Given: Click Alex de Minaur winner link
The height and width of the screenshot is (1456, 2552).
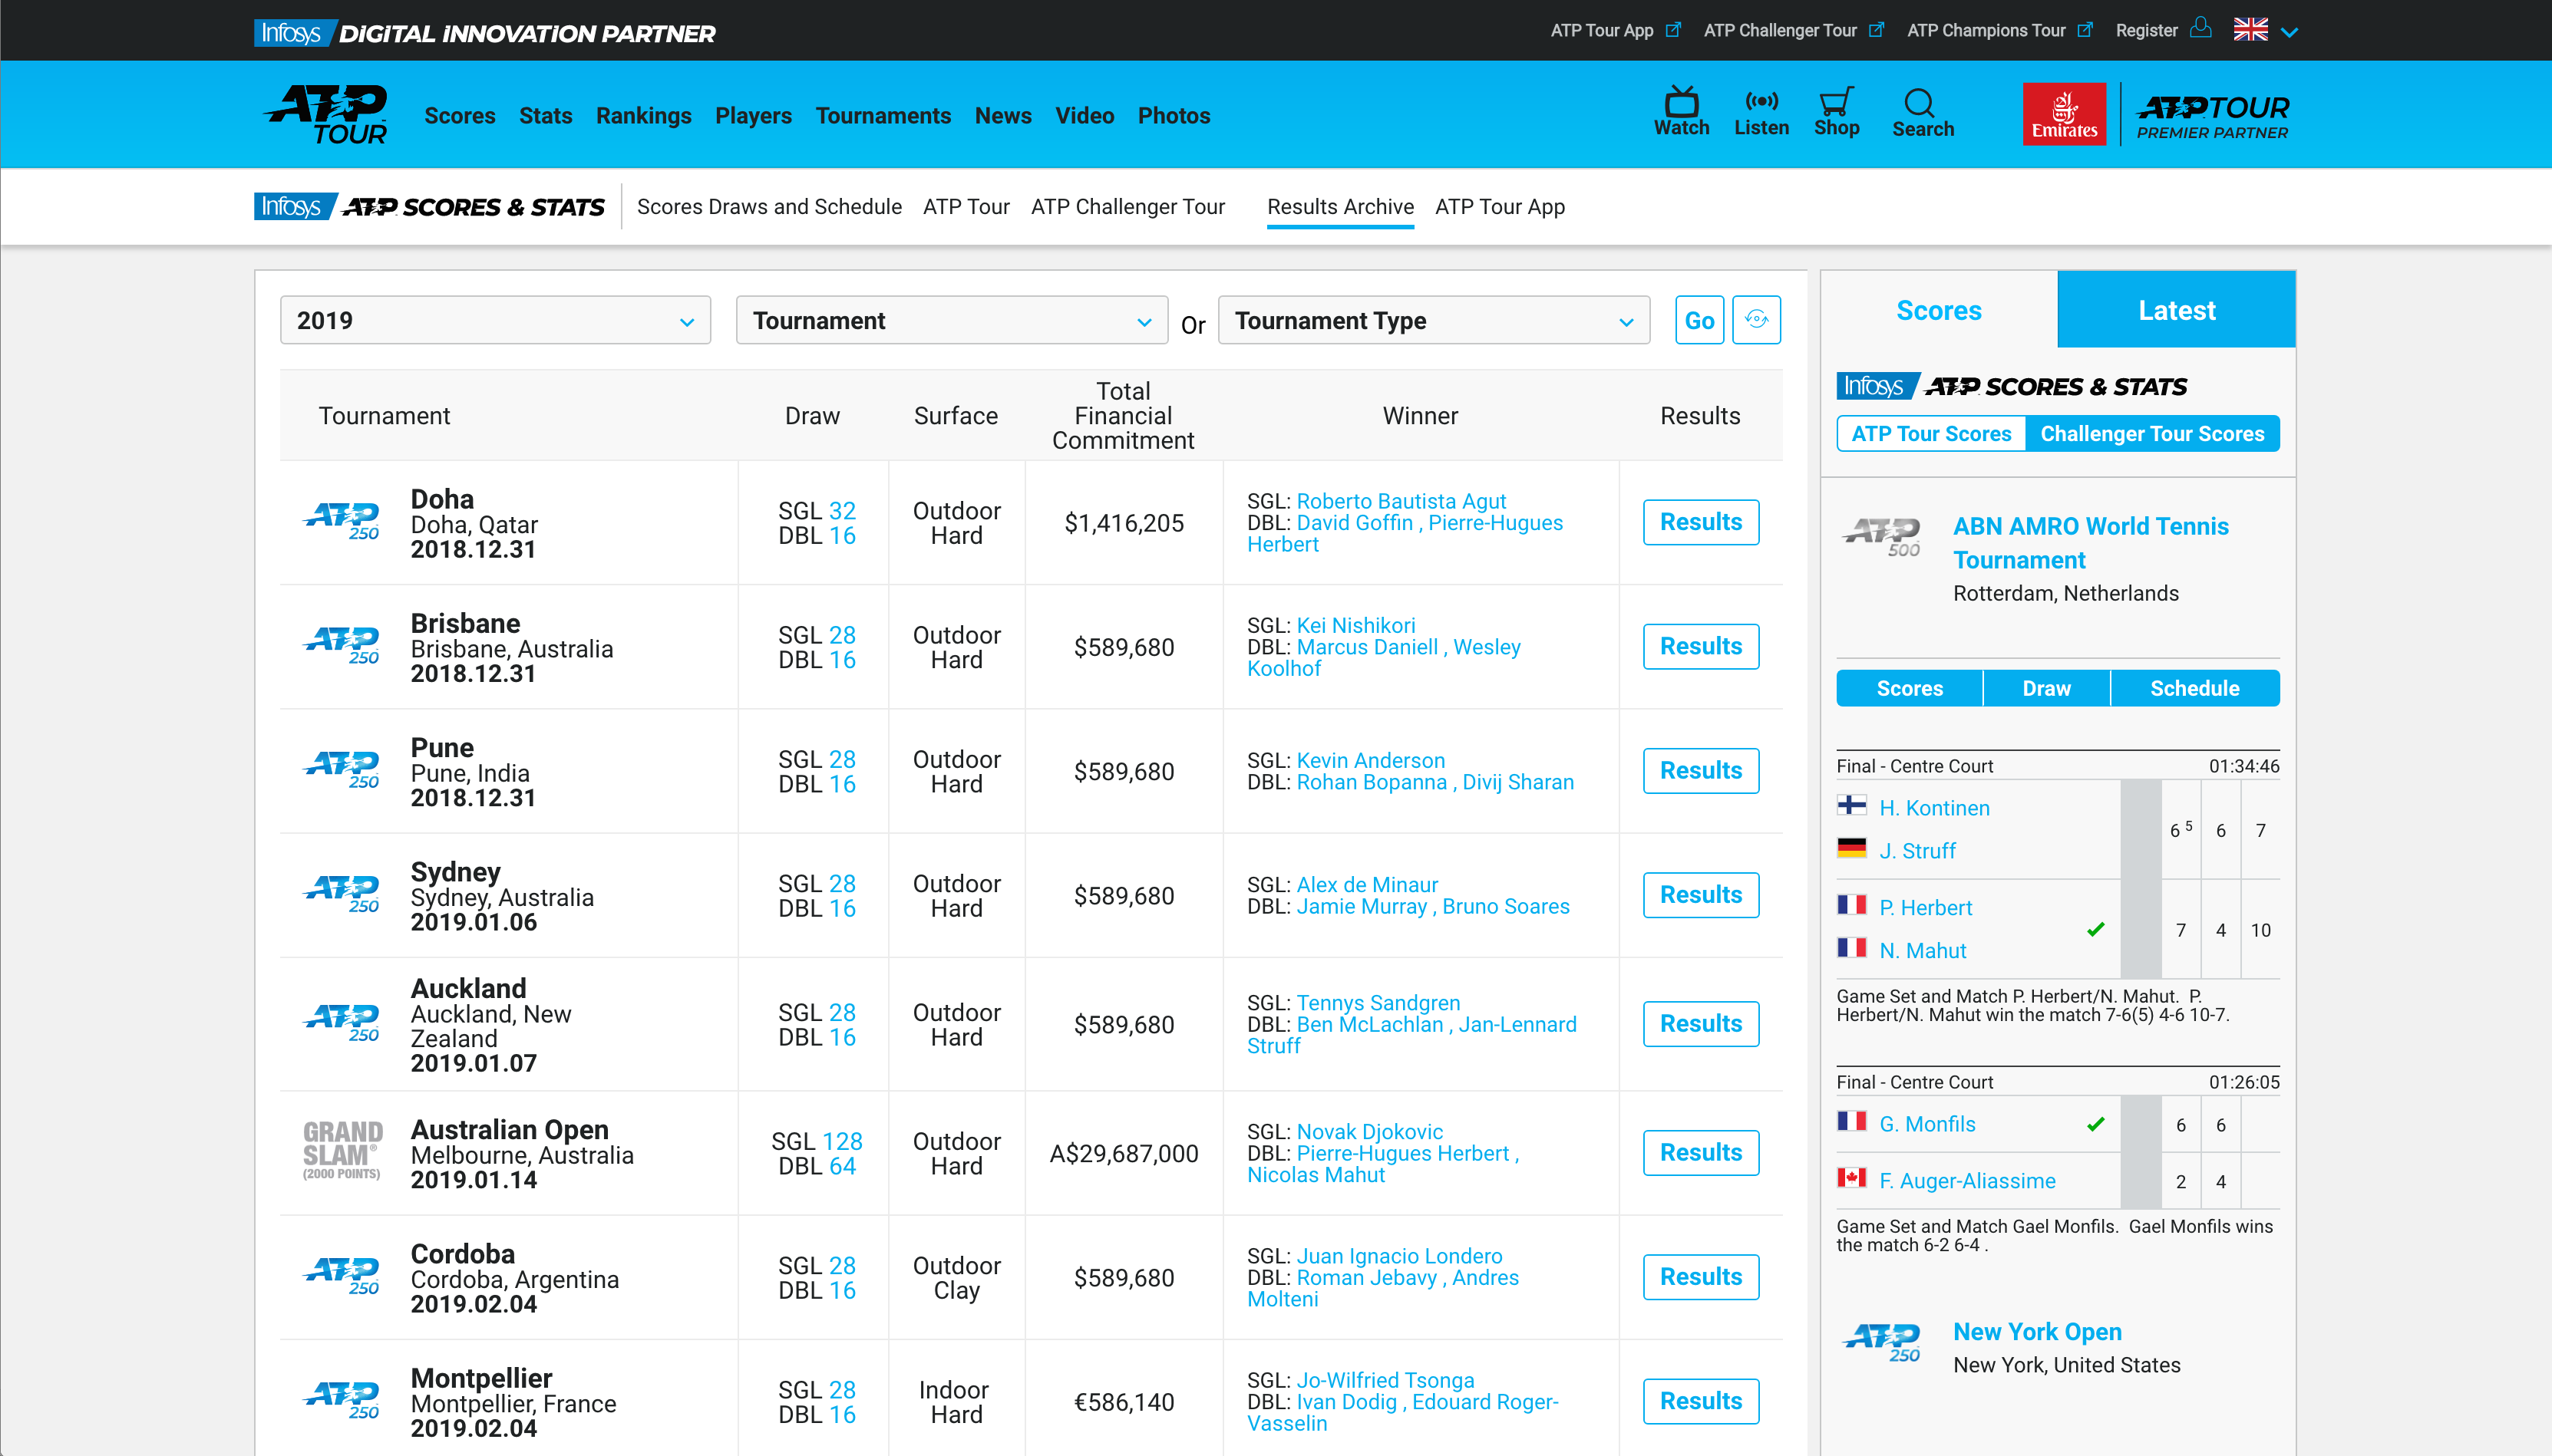Looking at the screenshot, I should click(1366, 885).
